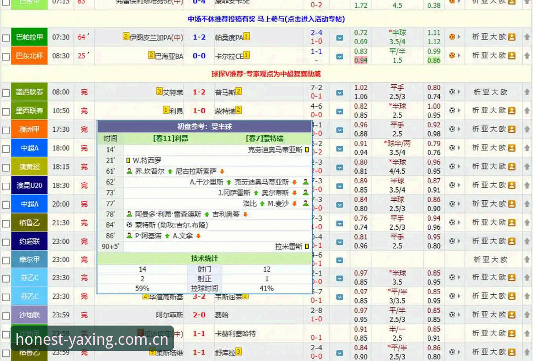Open orange profile icon in 墨西联春 10:50 row

pos(511,111)
